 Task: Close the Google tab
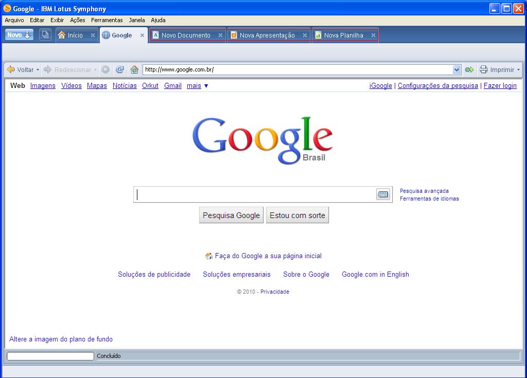(142, 35)
